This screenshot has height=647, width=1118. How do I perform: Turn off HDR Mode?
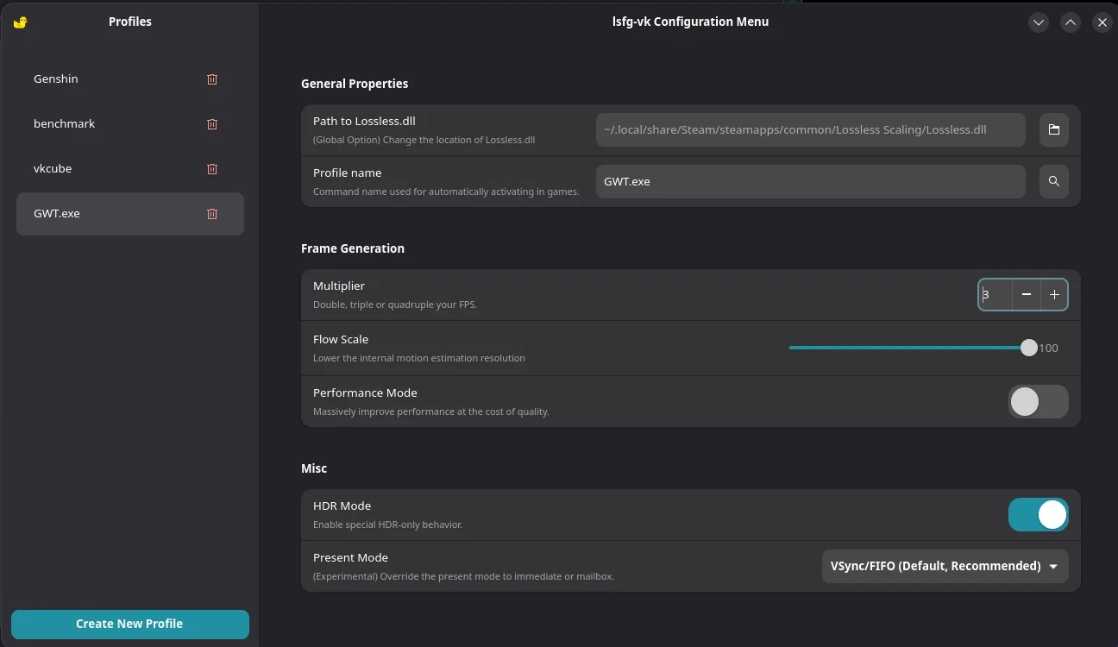1038,515
